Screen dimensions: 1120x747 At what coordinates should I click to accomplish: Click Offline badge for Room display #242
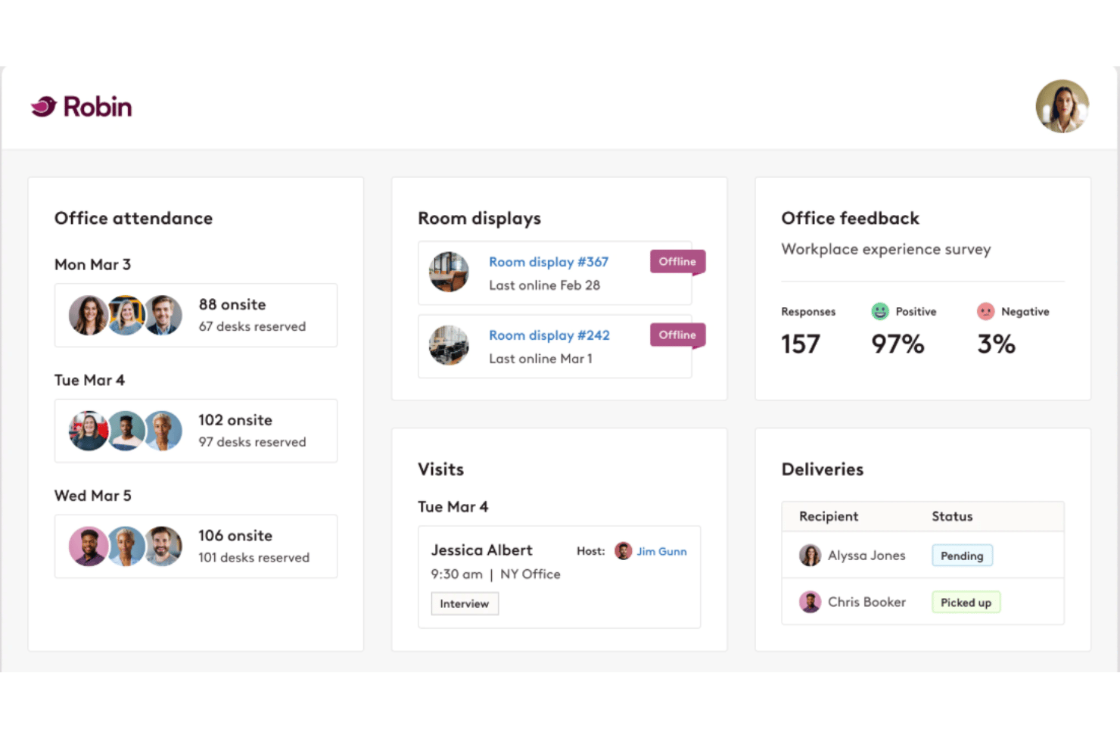[x=677, y=335]
